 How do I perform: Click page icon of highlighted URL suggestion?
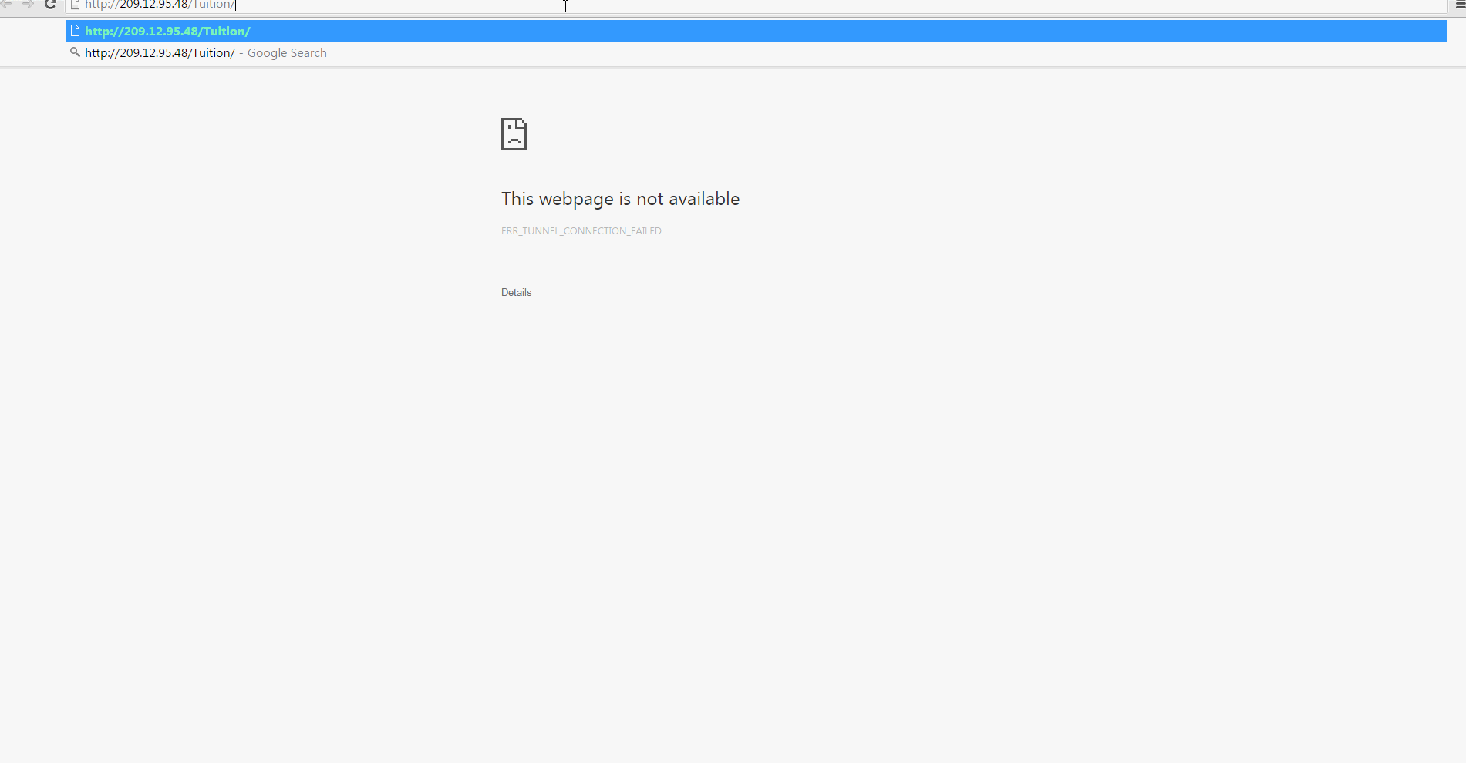pos(75,31)
